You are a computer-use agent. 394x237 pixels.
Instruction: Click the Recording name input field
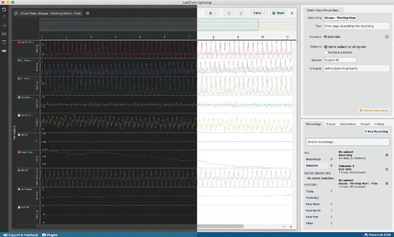coord(340,18)
